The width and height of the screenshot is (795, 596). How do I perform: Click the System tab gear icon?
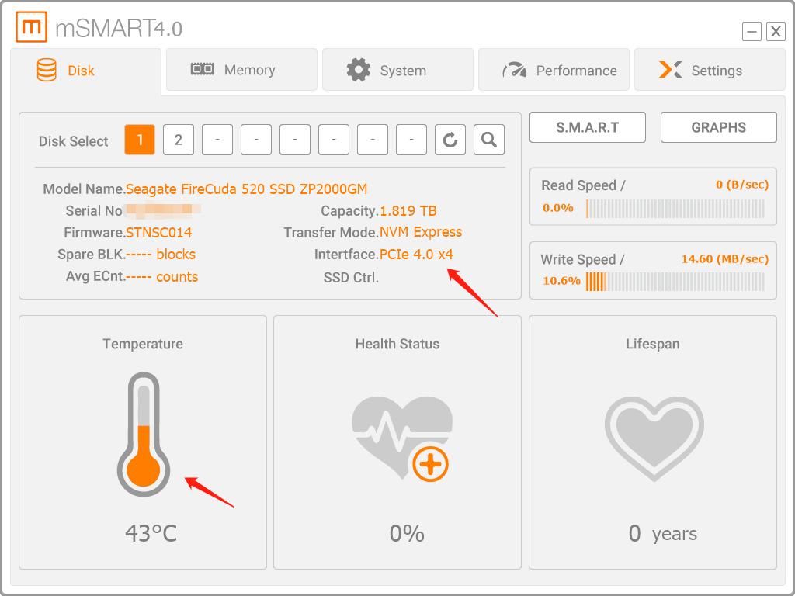[359, 69]
